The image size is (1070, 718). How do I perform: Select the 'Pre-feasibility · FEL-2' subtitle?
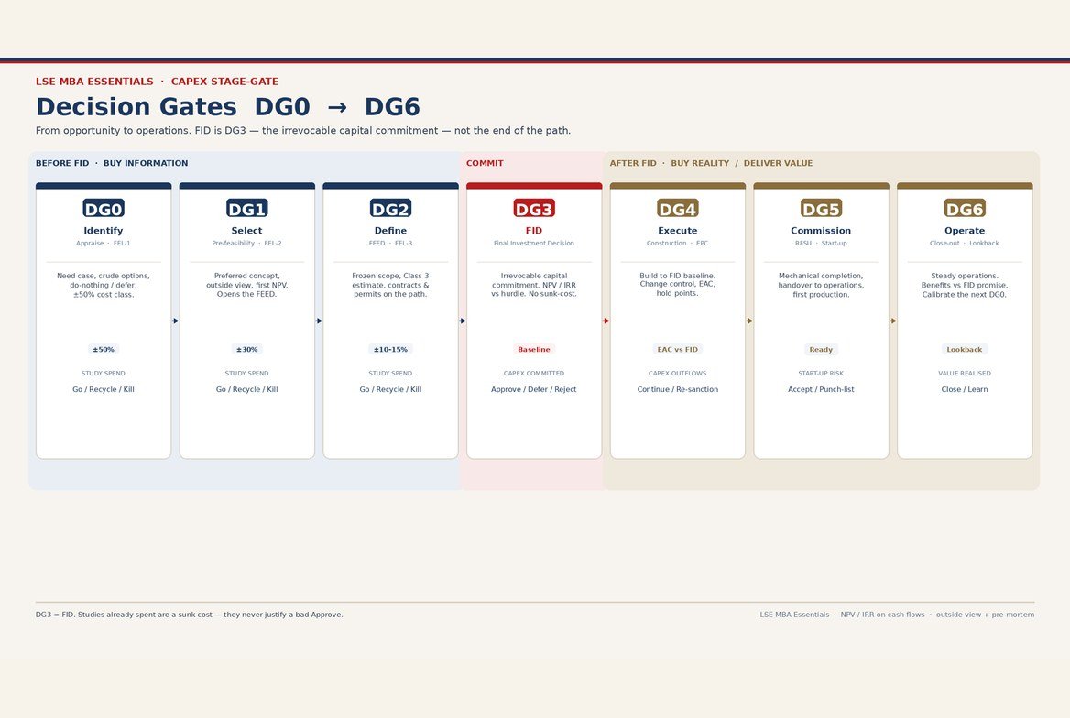click(x=247, y=243)
